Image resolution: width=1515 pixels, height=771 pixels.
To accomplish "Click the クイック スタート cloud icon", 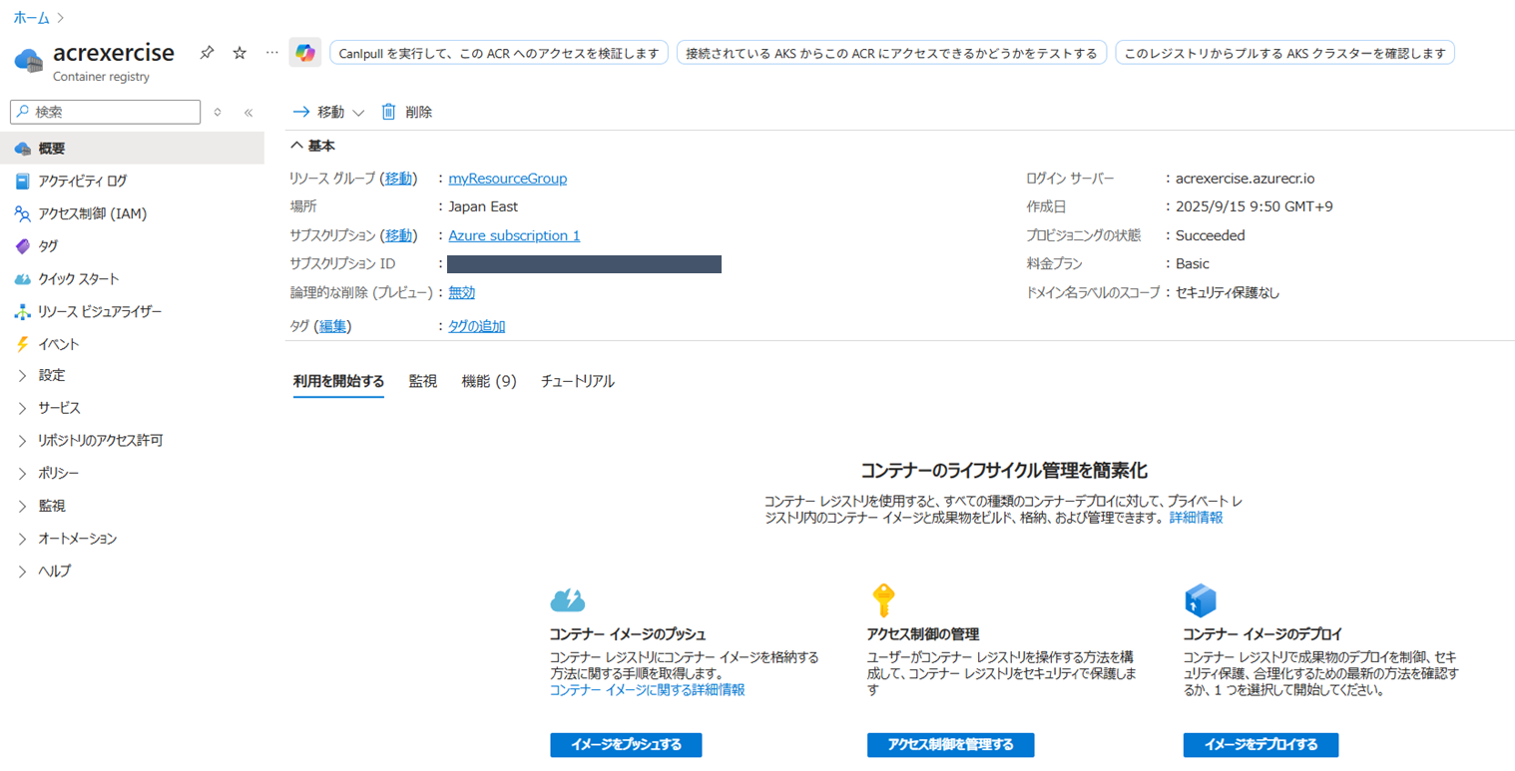I will [23, 279].
